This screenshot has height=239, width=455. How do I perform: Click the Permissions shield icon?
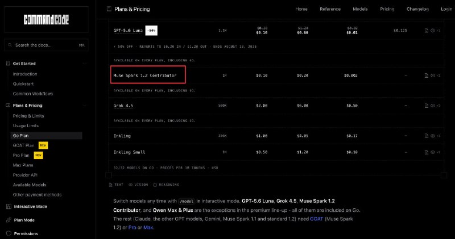tap(9, 233)
